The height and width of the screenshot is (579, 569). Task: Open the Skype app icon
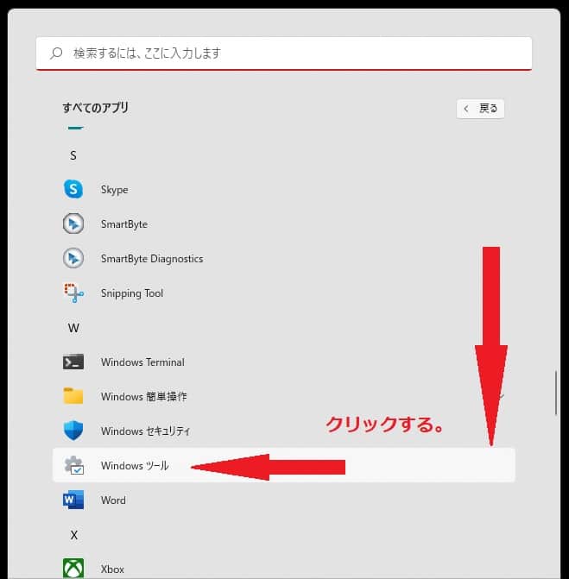(73, 189)
